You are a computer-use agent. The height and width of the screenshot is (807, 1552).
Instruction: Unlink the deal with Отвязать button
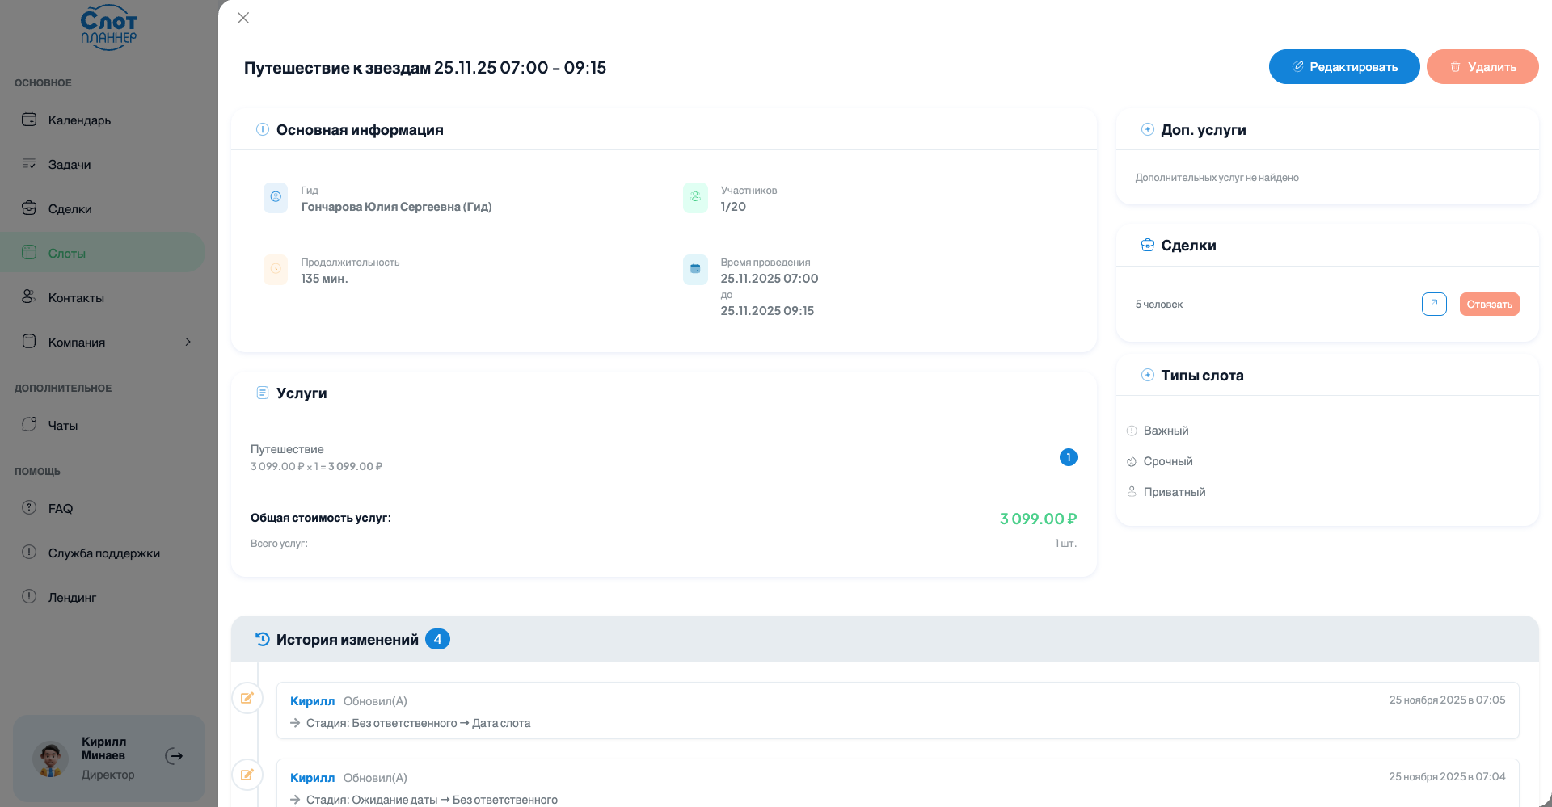[1489, 304]
